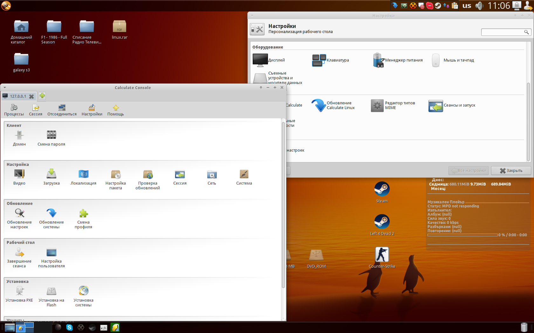Screen dimensions: 534x333
Task: Open Помощь in the console toolbar
Action: [x=116, y=110]
